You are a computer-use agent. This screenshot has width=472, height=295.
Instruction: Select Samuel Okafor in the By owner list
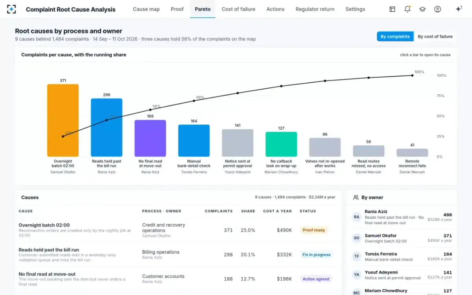coord(402,238)
